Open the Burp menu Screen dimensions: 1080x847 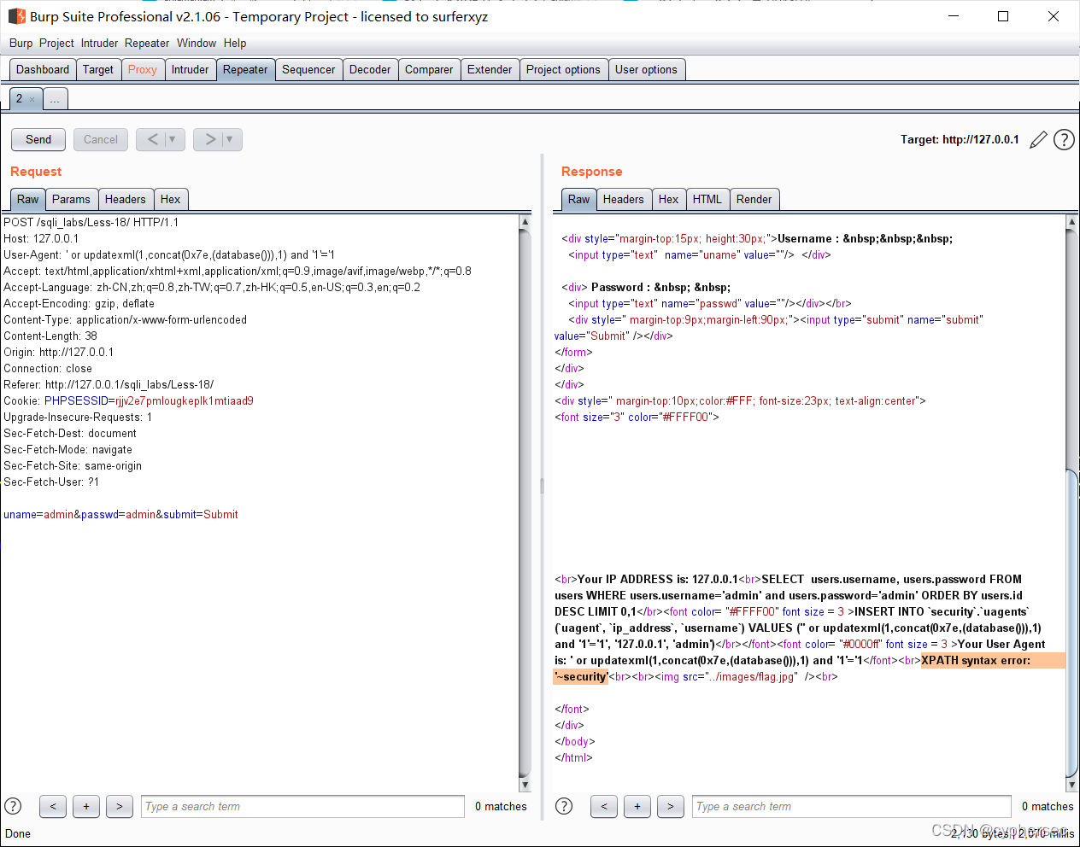point(21,43)
